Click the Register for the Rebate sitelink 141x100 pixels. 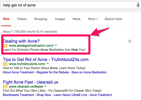(x=53, y=72)
